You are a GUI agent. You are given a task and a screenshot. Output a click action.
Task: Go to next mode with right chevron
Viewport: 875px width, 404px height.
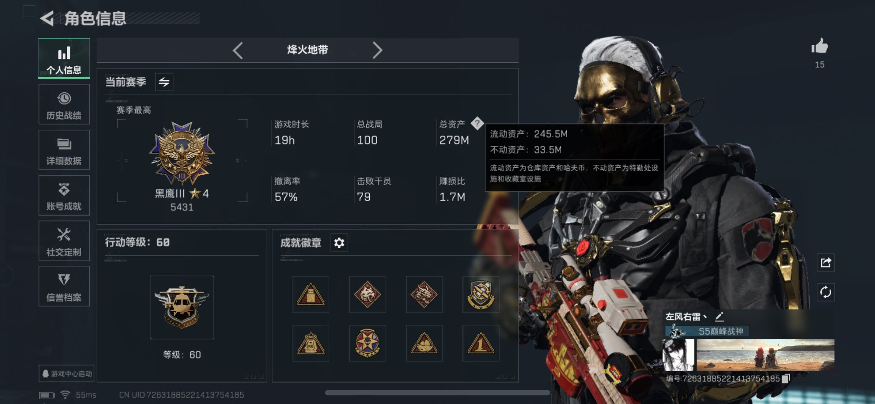click(x=377, y=50)
